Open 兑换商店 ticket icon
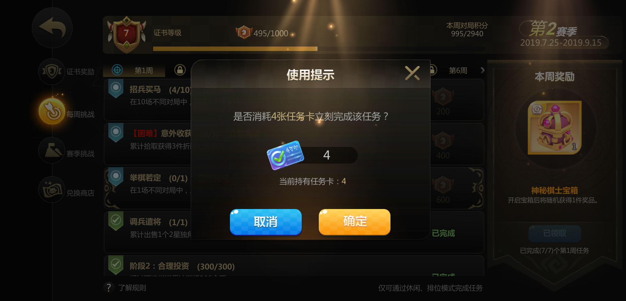The height and width of the screenshot is (301, 626). (x=52, y=190)
